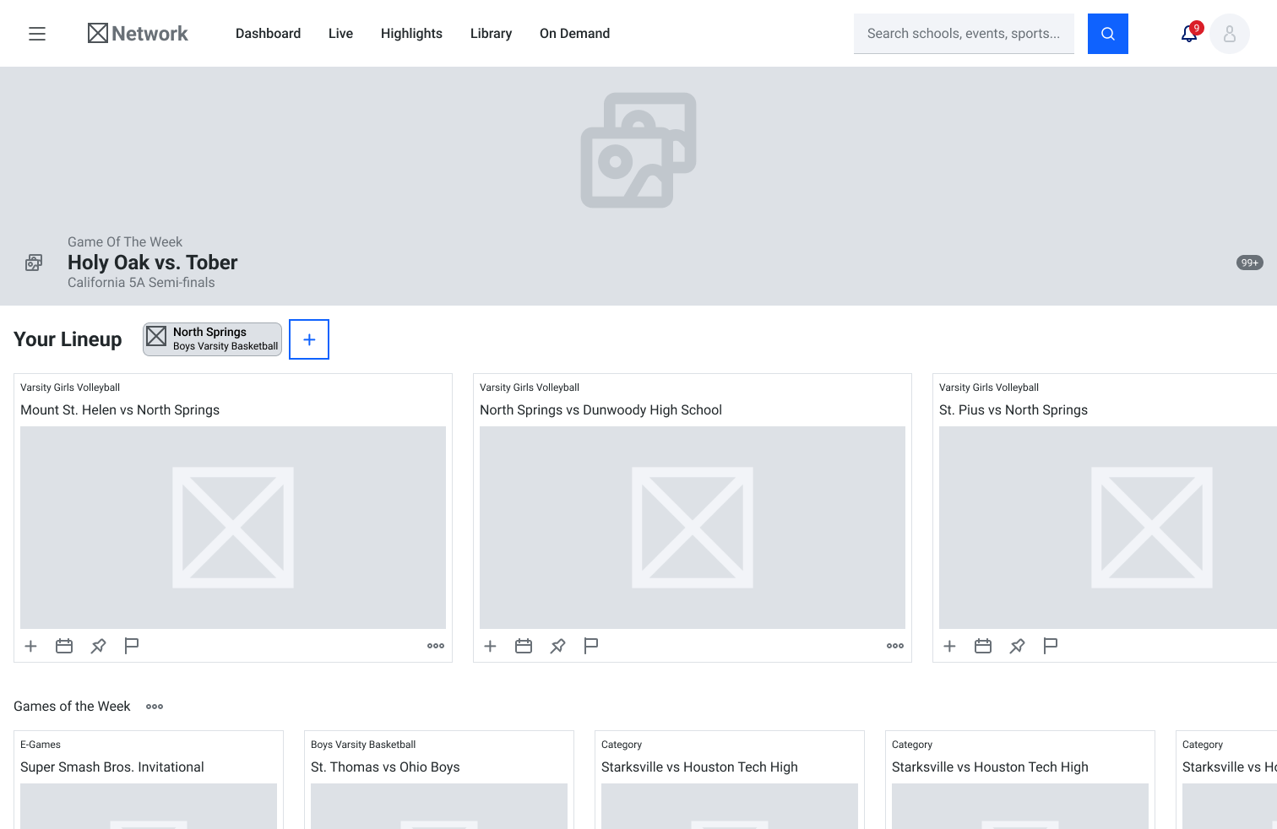Flag the North Springs vs Dunwoody card
1277x829 pixels.
pos(591,646)
